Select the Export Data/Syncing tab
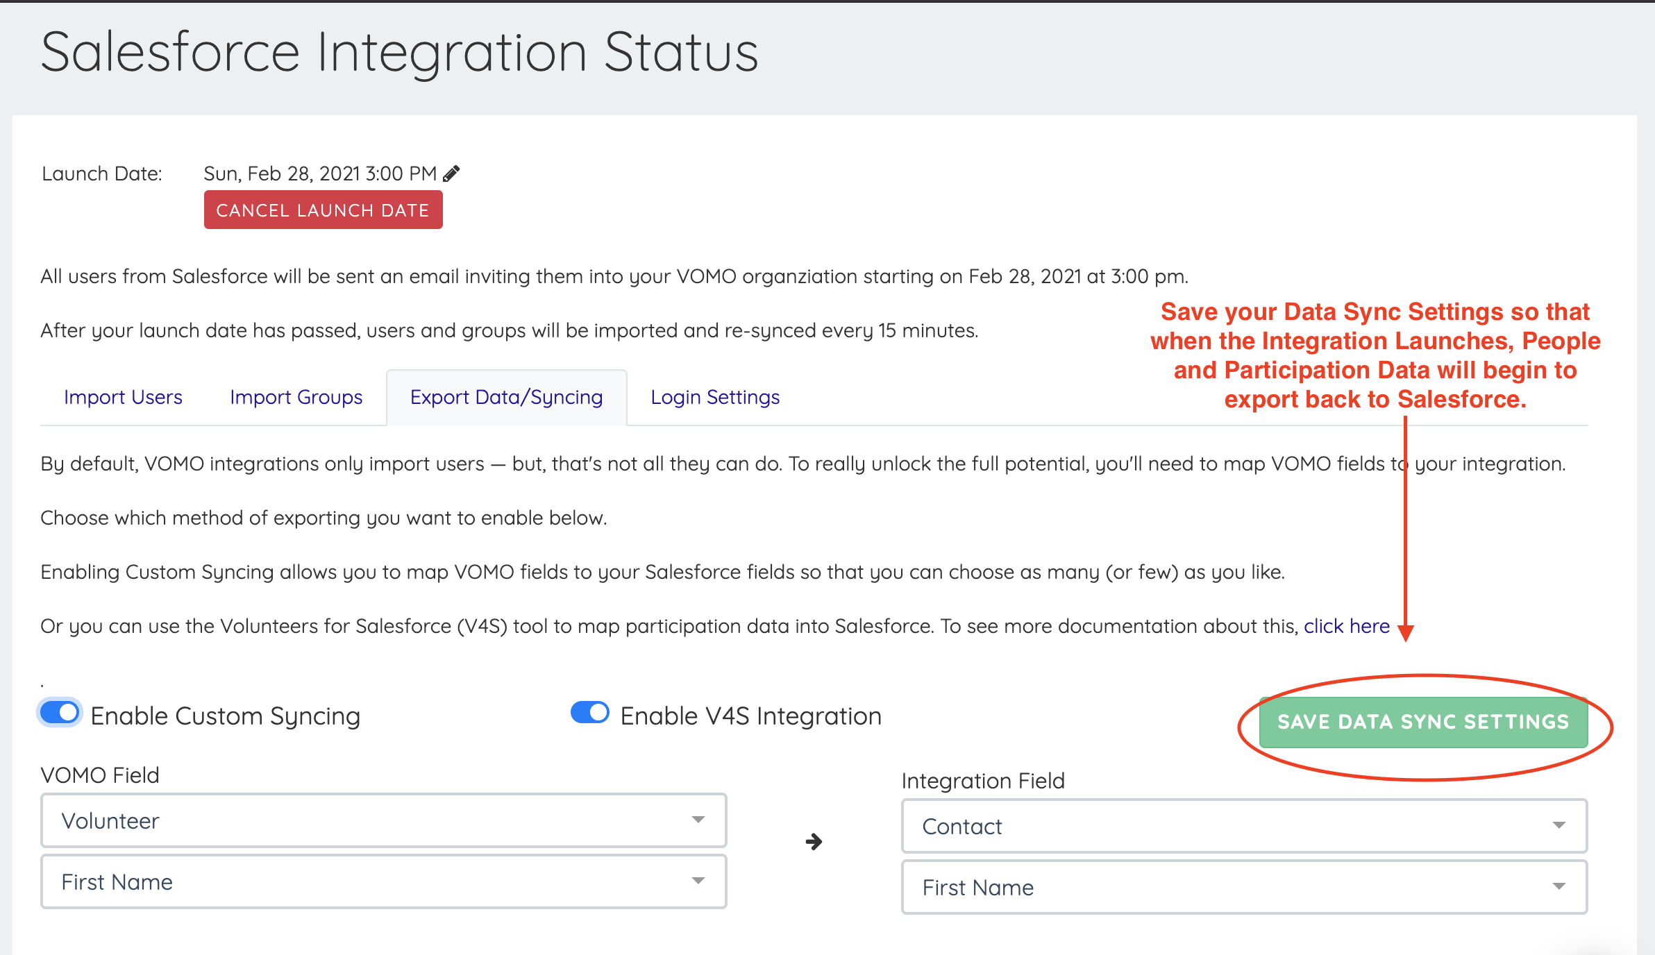The height and width of the screenshot is (955, 1655). [507, 397]
